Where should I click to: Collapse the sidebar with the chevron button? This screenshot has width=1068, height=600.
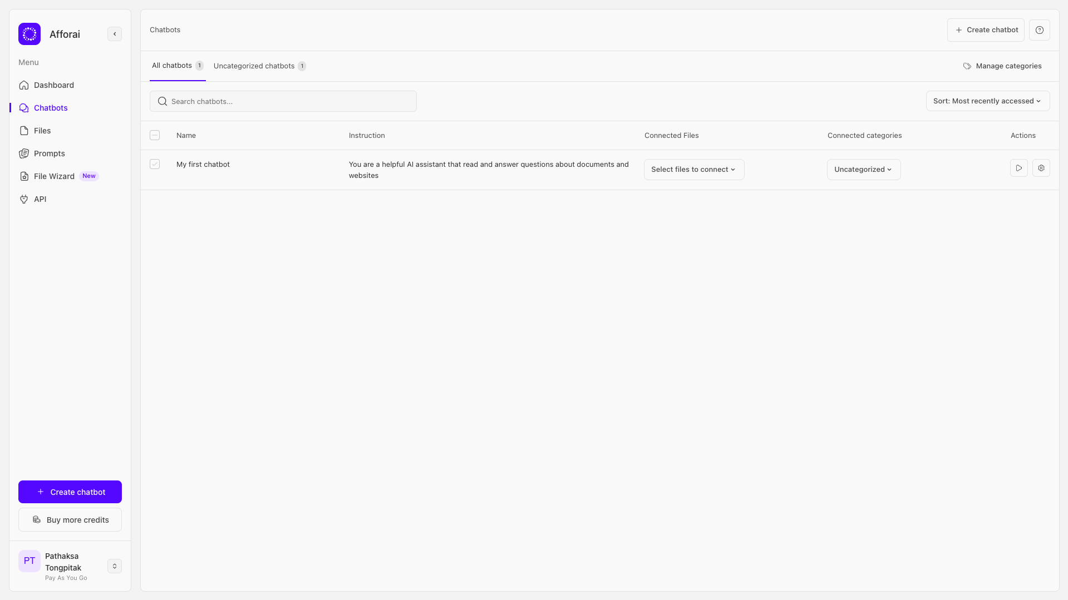[115, 34]
